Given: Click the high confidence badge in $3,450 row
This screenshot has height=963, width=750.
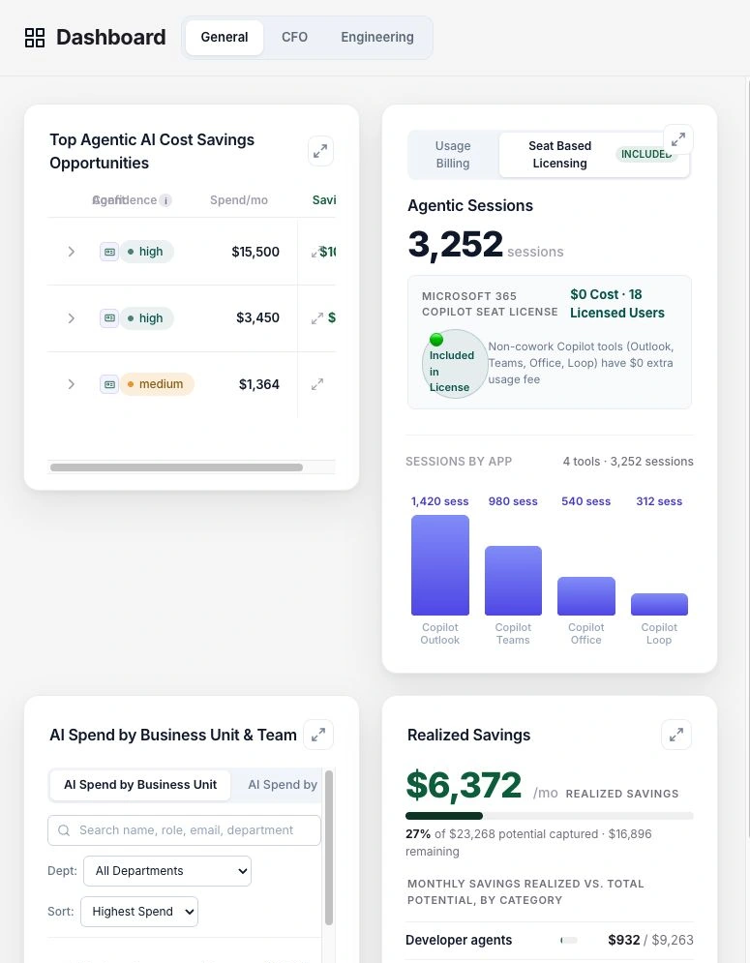Looking at the screenshot, I should [x=147, y=318].
